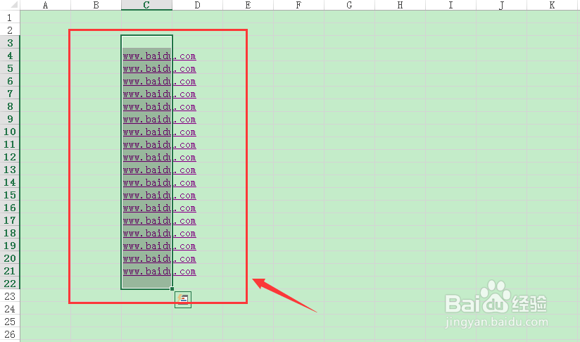Open www.baidu.com link in row 19

pyautogui.click(x=159, y=246)
